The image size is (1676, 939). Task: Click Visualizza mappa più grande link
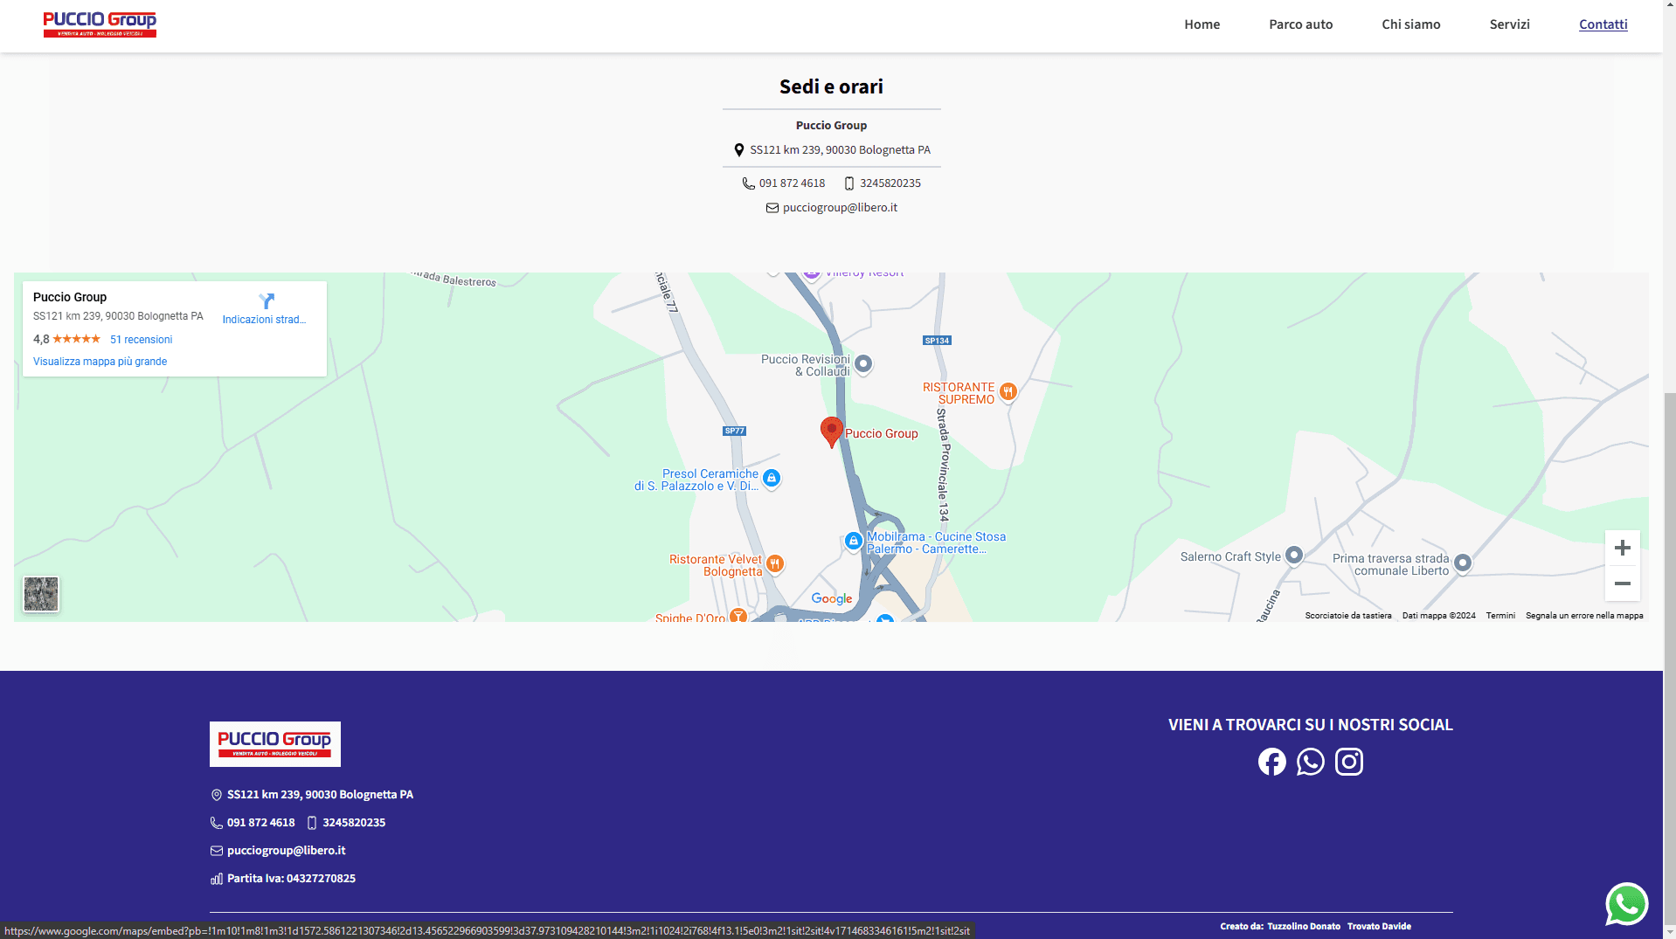coord(100,362)
